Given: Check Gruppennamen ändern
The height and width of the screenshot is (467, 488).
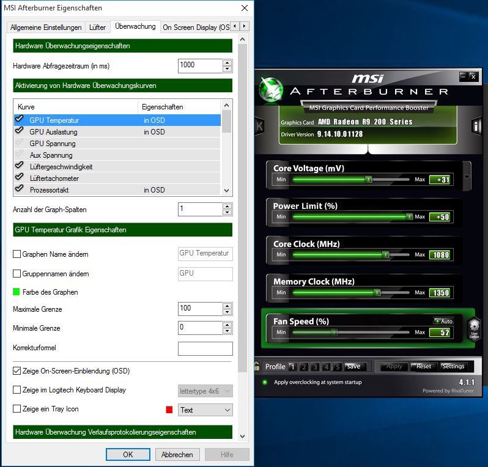Looking at the screenshot, I should pyautogui.click(x=17, y=274).
